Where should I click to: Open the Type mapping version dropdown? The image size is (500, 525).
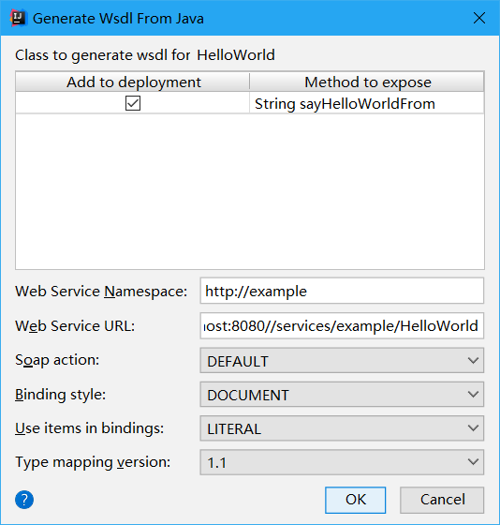pos(342,462)
